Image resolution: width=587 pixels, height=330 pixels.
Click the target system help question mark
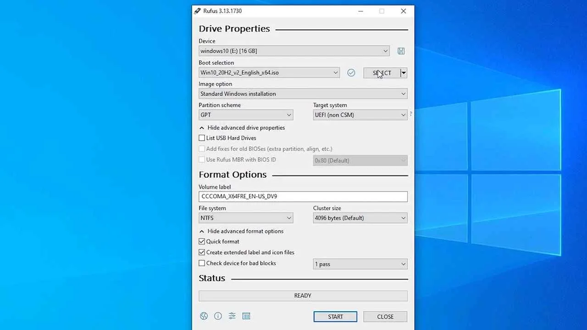[x=410, y=114]
